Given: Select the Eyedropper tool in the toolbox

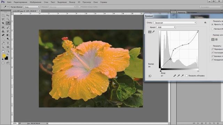Looking at the screenshot, I should [x=8, y=23].
